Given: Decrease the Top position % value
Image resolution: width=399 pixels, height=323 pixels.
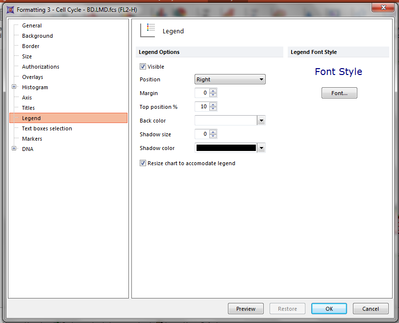Looking at the screenshot, I should [x=213, y=109].
